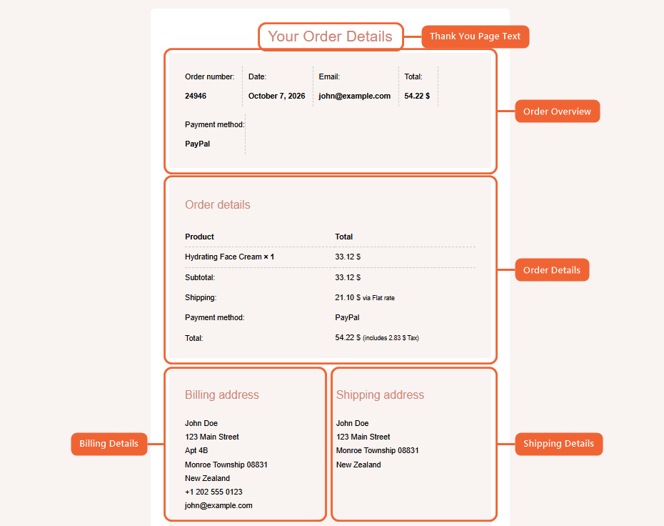Viewport: 664px width, 526px height.
Task: Click the "Total" column header in the table
Action: [x=344, y=237]
